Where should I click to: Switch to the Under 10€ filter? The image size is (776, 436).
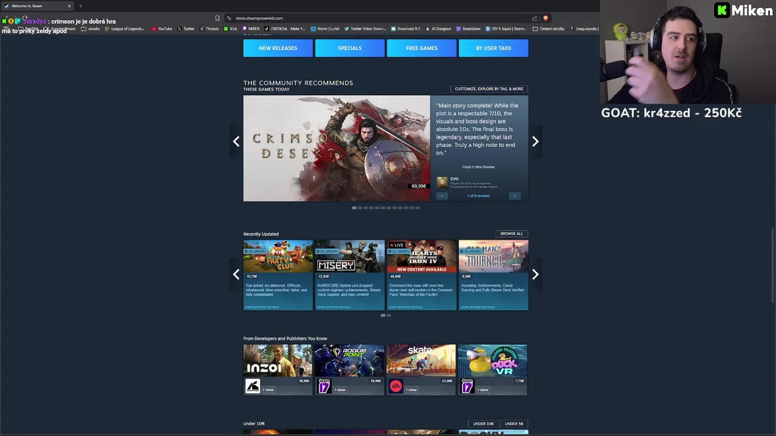[483, 424]
